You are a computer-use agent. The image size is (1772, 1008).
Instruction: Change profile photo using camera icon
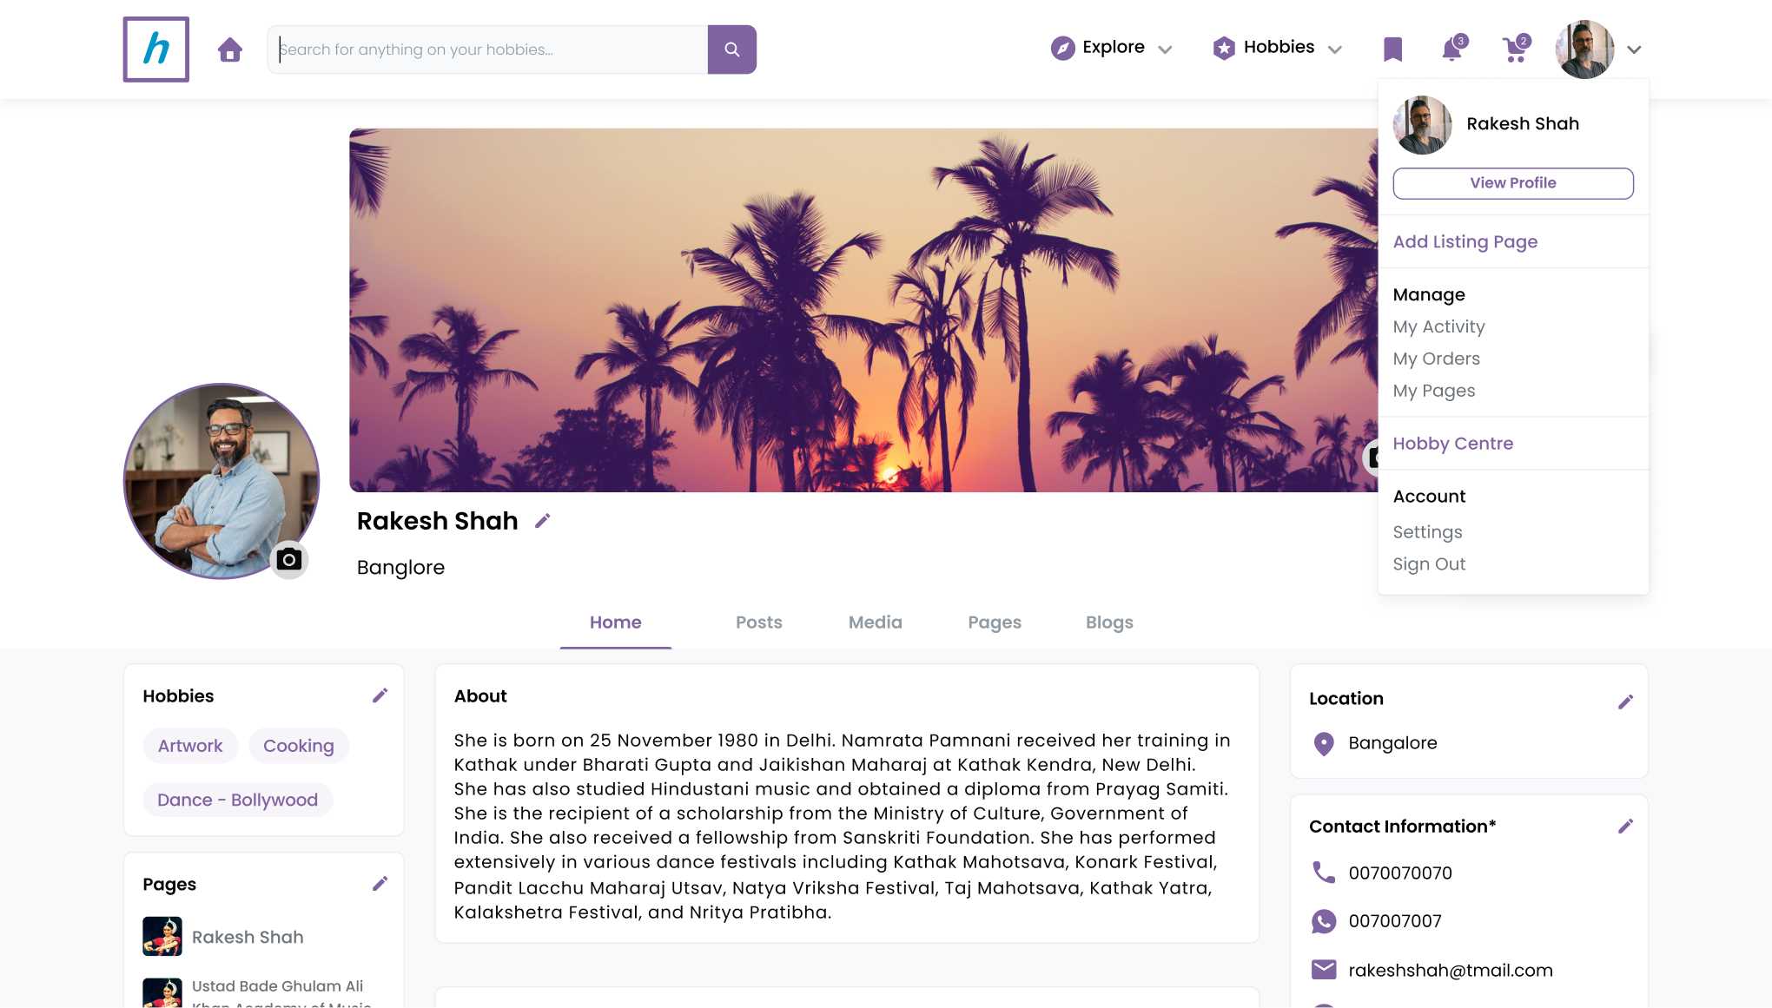(x=289, y=560)
